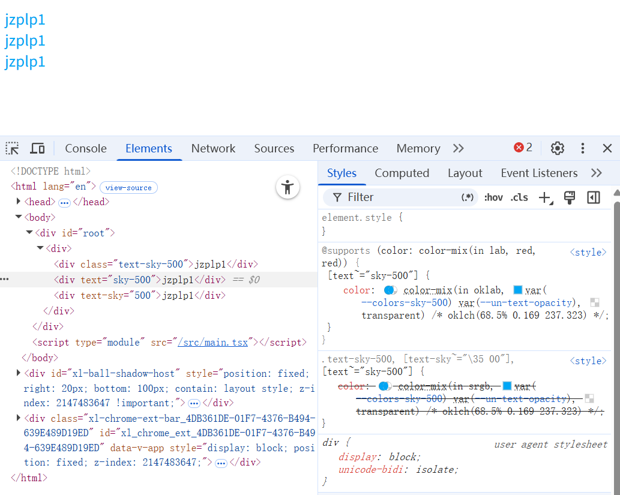Click the red error count badge
The width and height of the screenshot is (620, 495).
point(523,148)
